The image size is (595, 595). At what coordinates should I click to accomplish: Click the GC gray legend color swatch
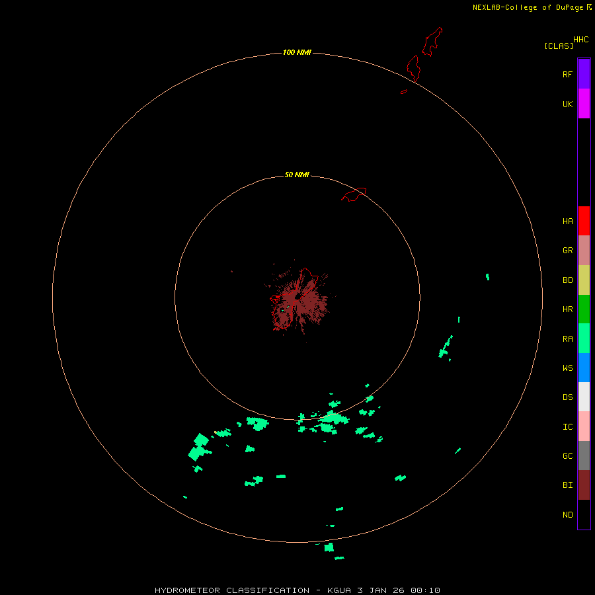[x=584, y=456]
